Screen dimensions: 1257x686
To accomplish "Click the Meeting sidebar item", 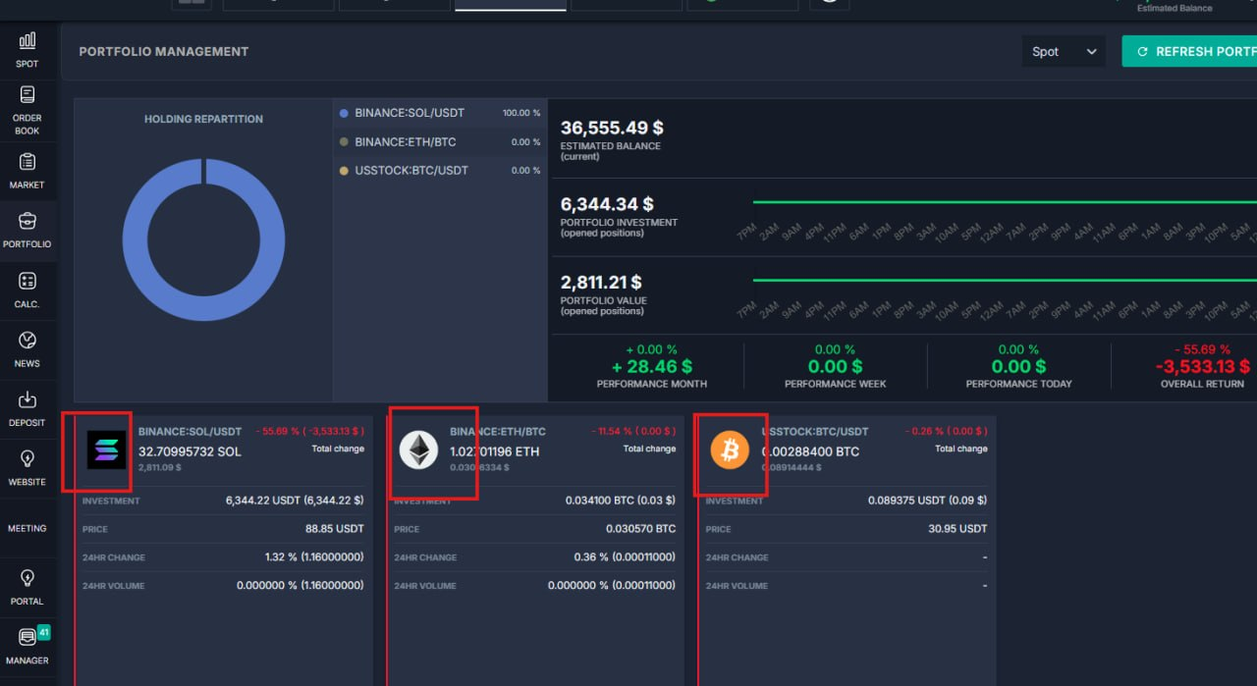I will pyautogui.click(x=27, y=528).
